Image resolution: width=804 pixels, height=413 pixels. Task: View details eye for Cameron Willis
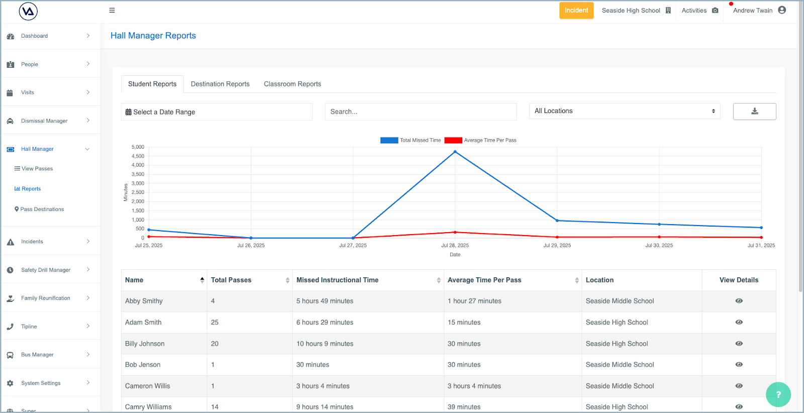[739, 386]
